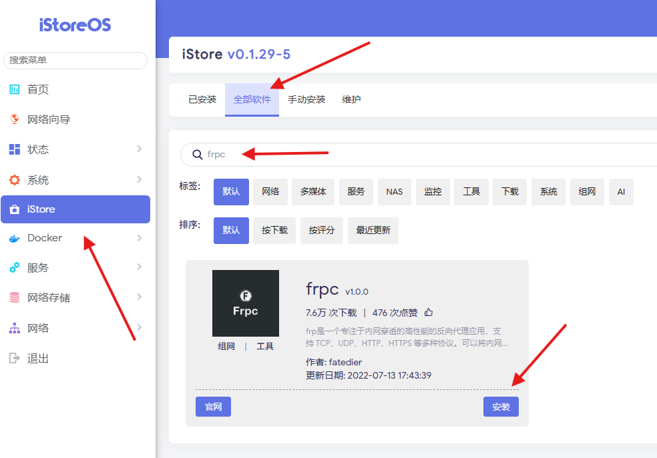The width and height of the screenshot is (657, 458).
Task: Click the services gears icon
Action: point(15,267)
